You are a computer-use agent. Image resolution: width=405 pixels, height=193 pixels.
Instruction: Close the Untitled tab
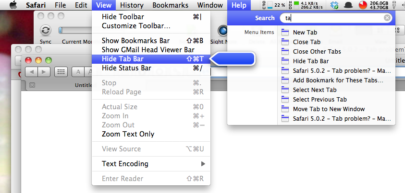(32, 85)
